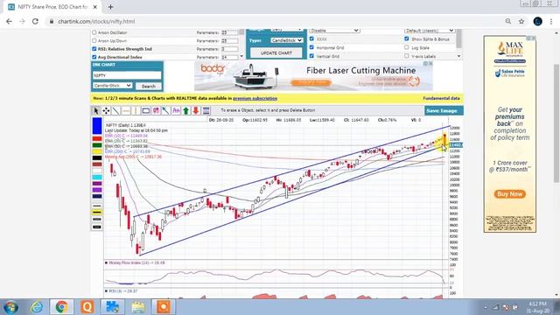Open Chrome three-dot menu

click(551, 21)
